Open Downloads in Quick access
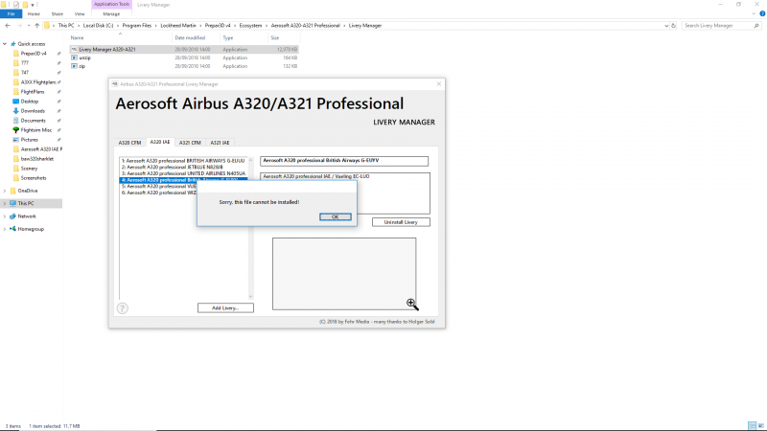 33,111
